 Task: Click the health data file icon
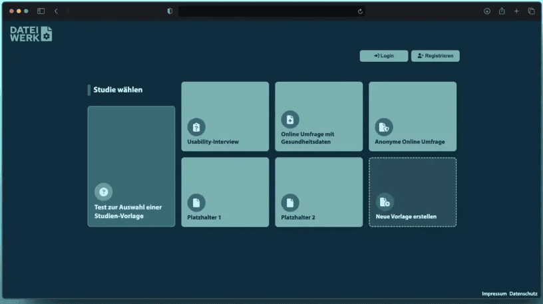[x=290, y=120]
